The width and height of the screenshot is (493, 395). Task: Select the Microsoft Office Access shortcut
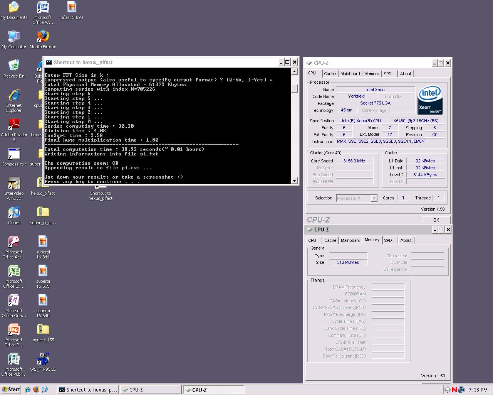(14, 247)
